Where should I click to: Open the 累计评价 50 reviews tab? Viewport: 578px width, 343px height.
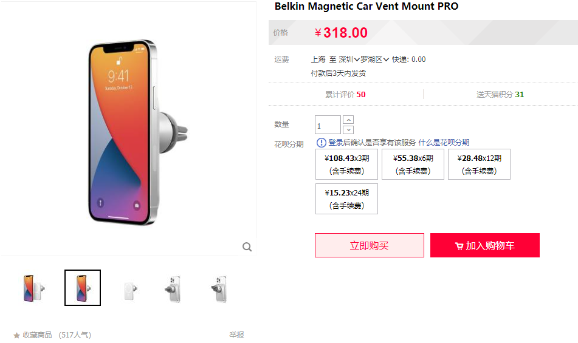pyautogui.click(x=345, y=95)
